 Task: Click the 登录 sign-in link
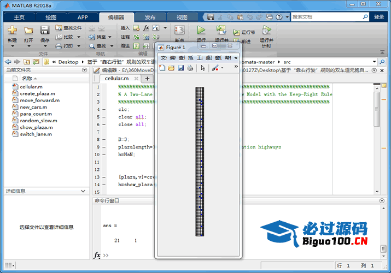[379, 17]
